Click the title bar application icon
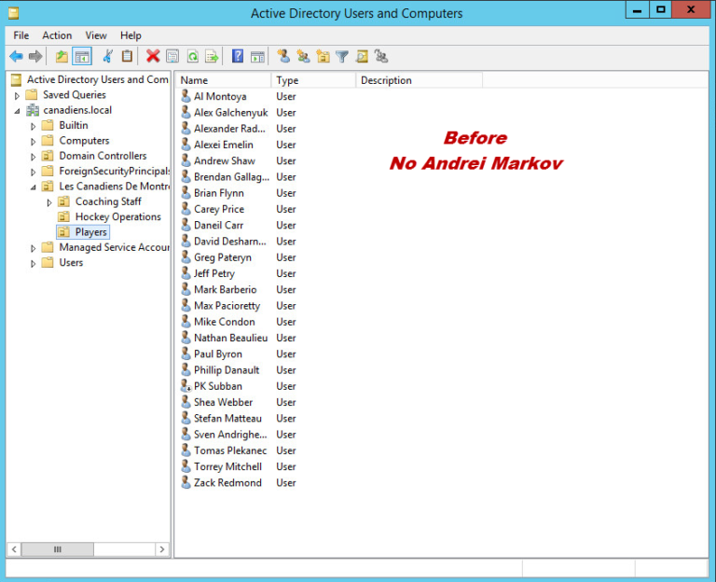 pyautogui.click(x=13, y=13)
